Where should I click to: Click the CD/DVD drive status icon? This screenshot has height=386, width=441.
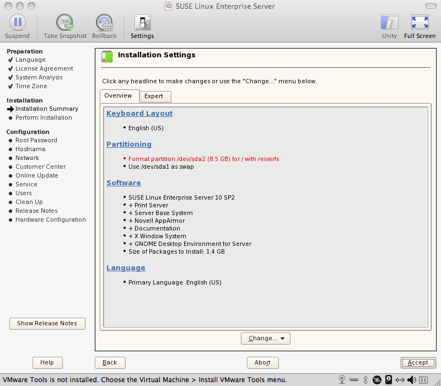click(377, 380)
